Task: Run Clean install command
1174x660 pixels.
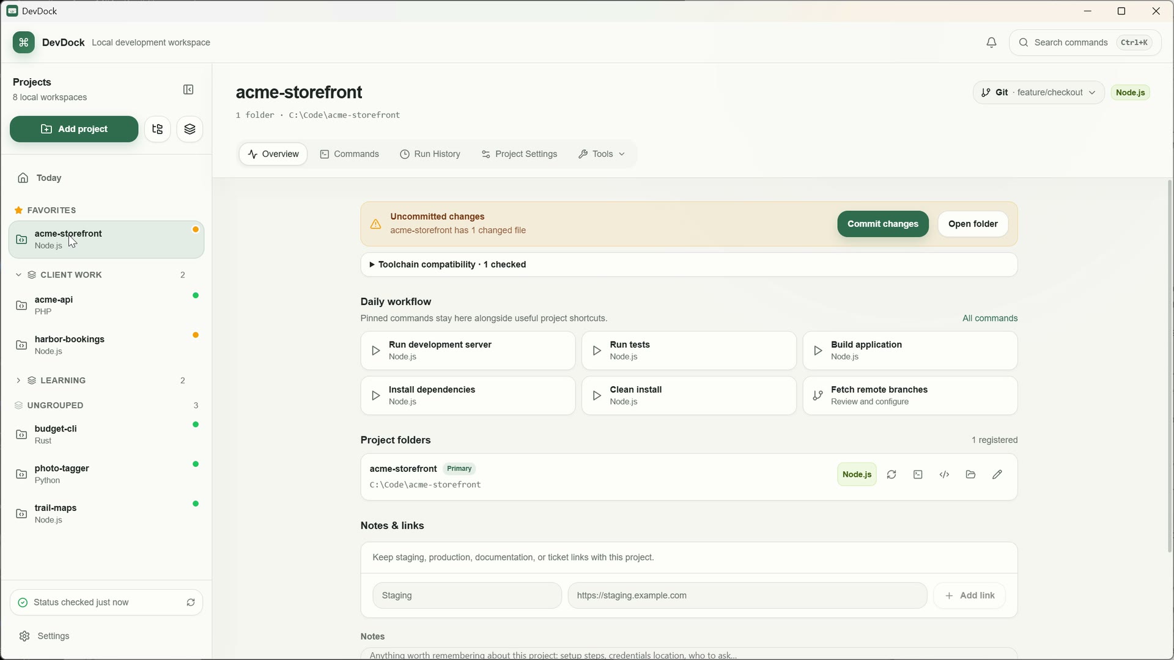Action: 689,395
